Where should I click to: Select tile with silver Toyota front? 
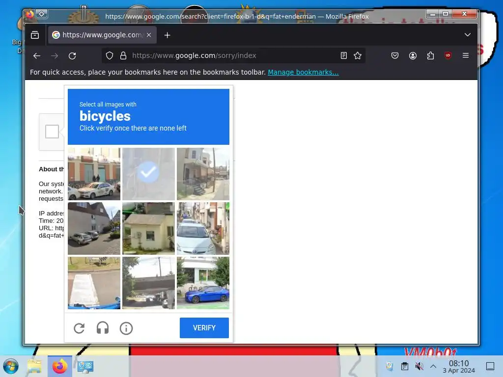point(203,228)
